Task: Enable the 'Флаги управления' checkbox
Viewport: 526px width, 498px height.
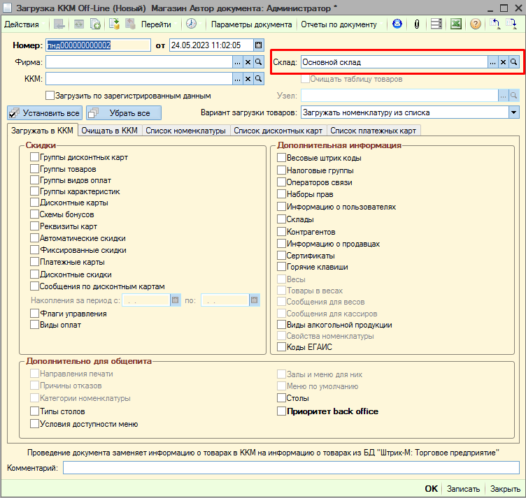Action: tap(34, 313)
